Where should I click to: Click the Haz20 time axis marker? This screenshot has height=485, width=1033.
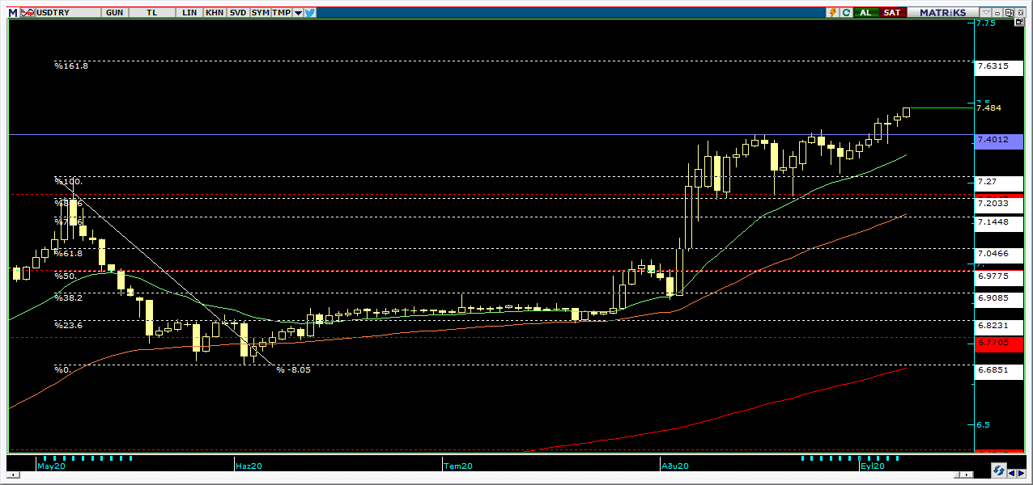pyautogui.click(x=249, y=466)
